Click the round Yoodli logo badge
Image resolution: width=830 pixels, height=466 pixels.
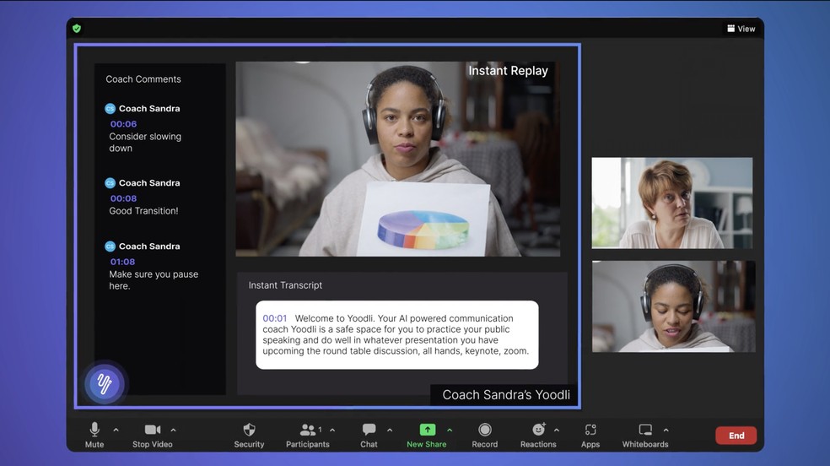pyautogui.click(x=105, y=385)
